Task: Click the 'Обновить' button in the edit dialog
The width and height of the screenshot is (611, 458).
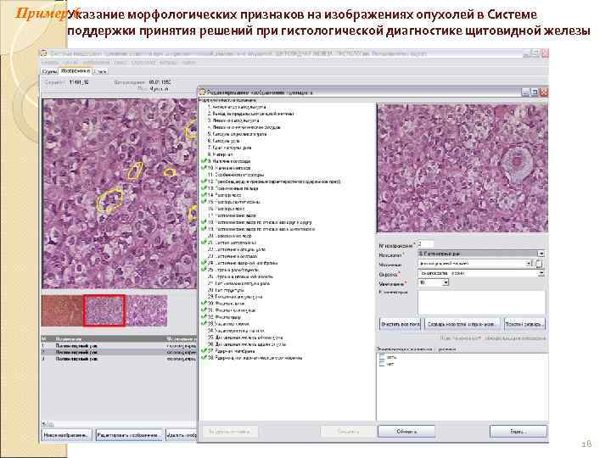Action: pos(406,432)
